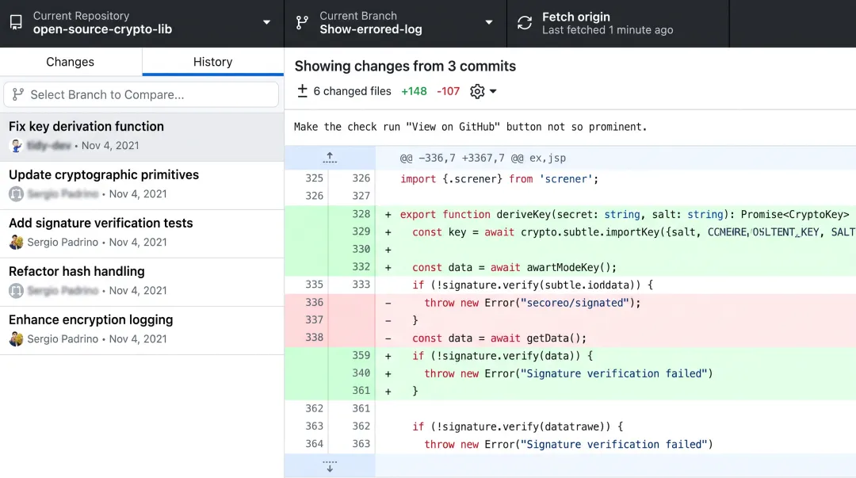
Task: Click added line 328 exporting deriveKey
Action: (x=570, y=214)
